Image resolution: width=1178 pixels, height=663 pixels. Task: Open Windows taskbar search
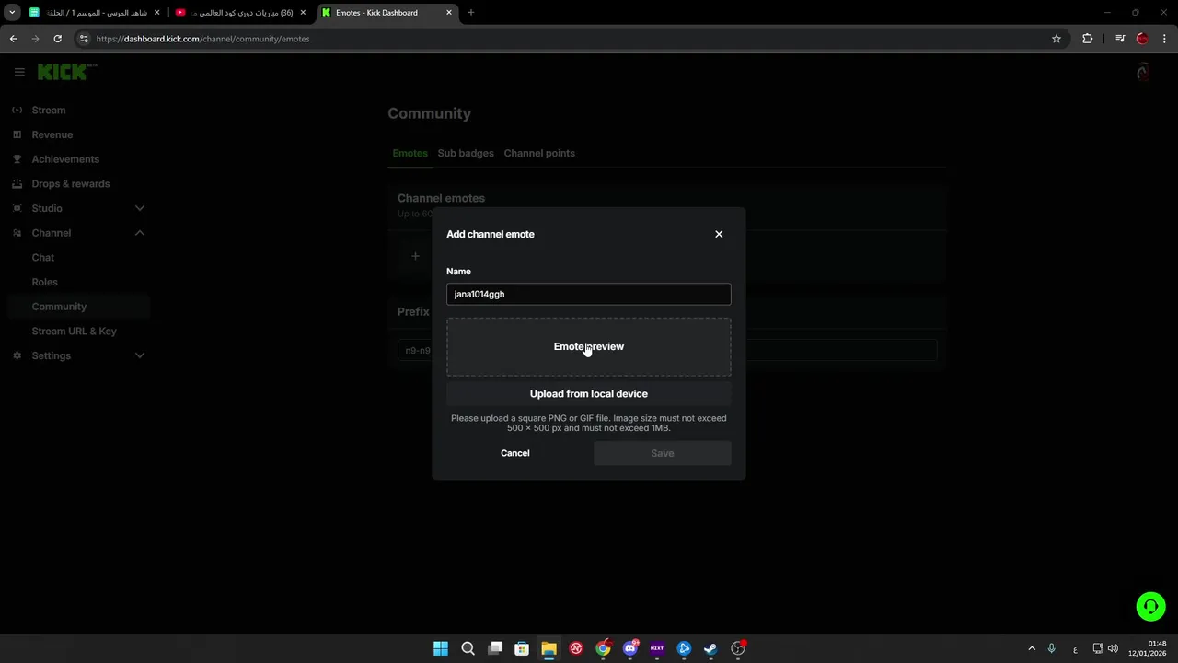pos(468,648)
